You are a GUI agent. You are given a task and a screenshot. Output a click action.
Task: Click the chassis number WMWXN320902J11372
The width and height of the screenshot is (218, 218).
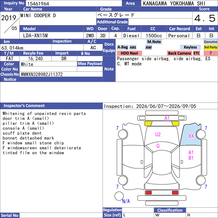(42, 74)
